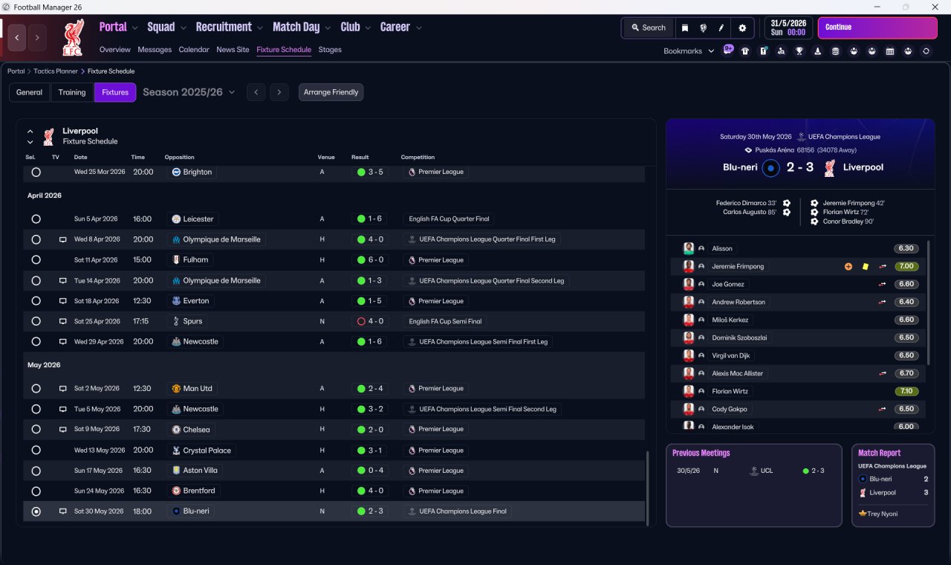
Task: Click the Blu-neri badge in match header
Action: pos(770,168)
